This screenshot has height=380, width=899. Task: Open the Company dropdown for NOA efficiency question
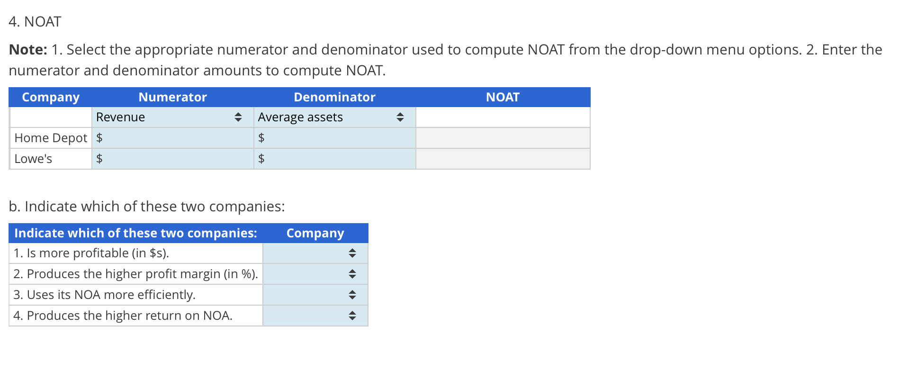click(315, 295)
